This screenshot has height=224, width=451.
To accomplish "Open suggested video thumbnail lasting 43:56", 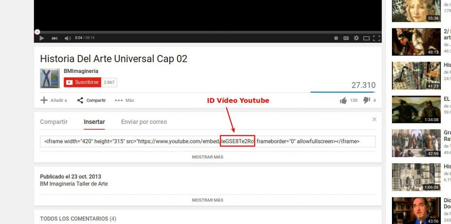I will coord(416,210).
